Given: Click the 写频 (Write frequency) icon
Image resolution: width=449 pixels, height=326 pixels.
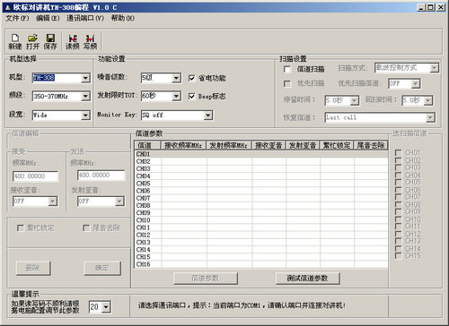Looking at the screenshot, I should [x=90, y=41].
